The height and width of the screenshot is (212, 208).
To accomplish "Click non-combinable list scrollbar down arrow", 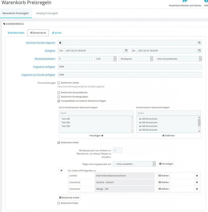I will [132, 131].
